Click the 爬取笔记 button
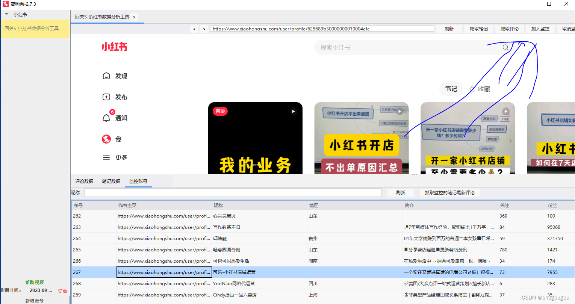The image size is (575, 304). [x=479, y=29]
